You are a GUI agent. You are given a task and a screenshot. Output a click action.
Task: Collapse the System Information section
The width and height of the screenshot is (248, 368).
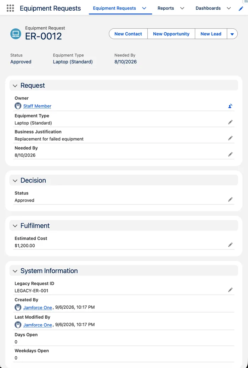(15, 271)
